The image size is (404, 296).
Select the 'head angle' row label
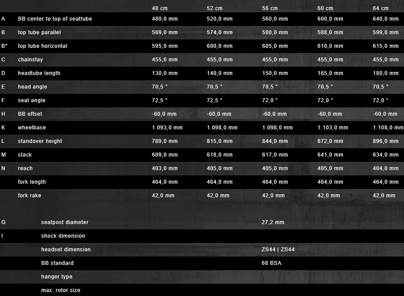(32, 87)
